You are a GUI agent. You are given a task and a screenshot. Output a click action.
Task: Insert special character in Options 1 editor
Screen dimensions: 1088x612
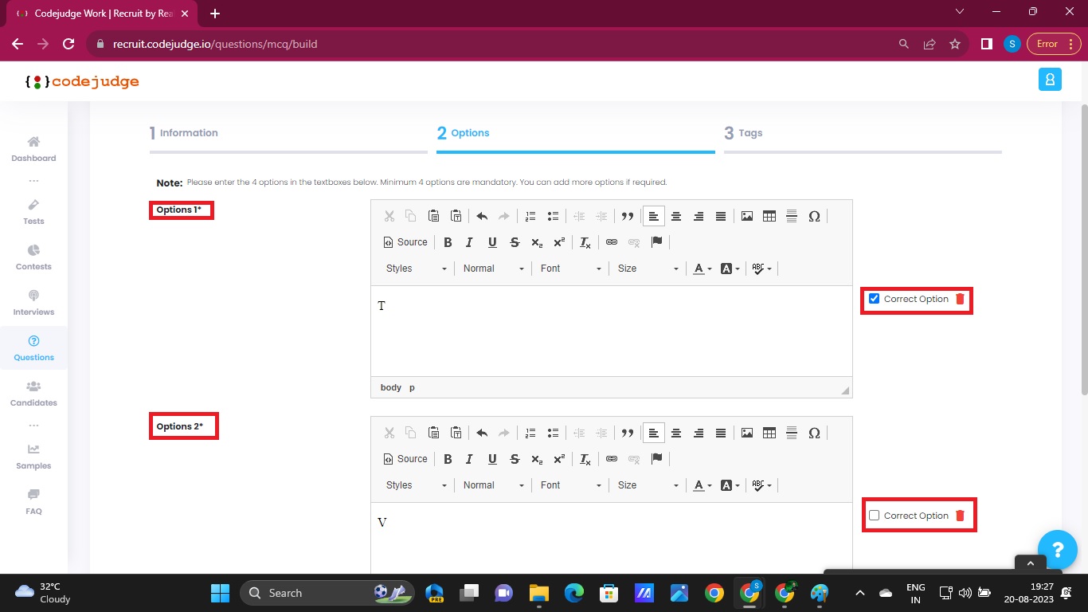[814, 216]
